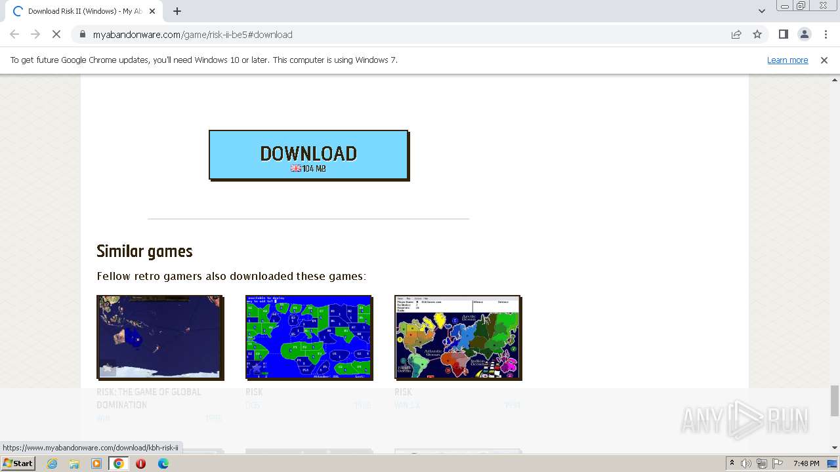Open Windows Explorer folder in taskbar
840x472 pixels.
[74, 463]
